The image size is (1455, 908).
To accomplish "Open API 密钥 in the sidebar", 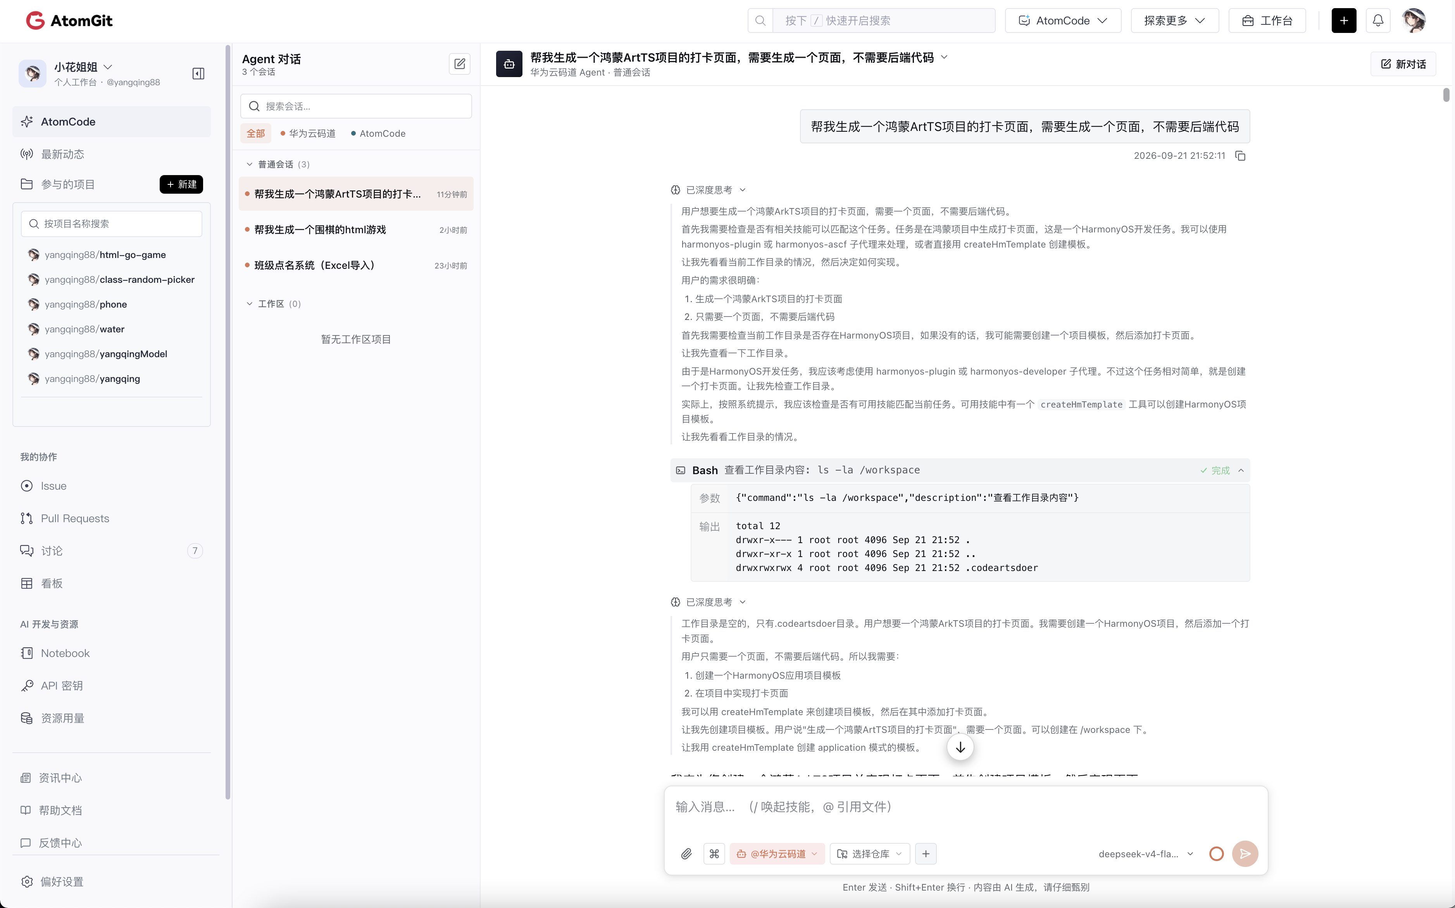I will click(x=111, y=685).
